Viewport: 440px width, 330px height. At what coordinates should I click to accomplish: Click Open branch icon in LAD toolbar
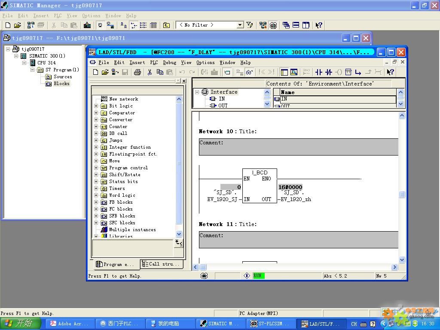358,72
